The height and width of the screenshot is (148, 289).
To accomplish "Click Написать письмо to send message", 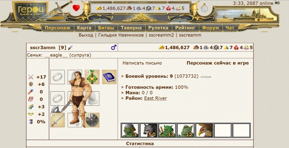I will pos(142,63).
